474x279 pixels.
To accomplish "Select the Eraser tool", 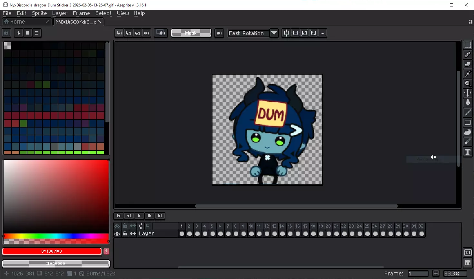I will tap(468, 64).
